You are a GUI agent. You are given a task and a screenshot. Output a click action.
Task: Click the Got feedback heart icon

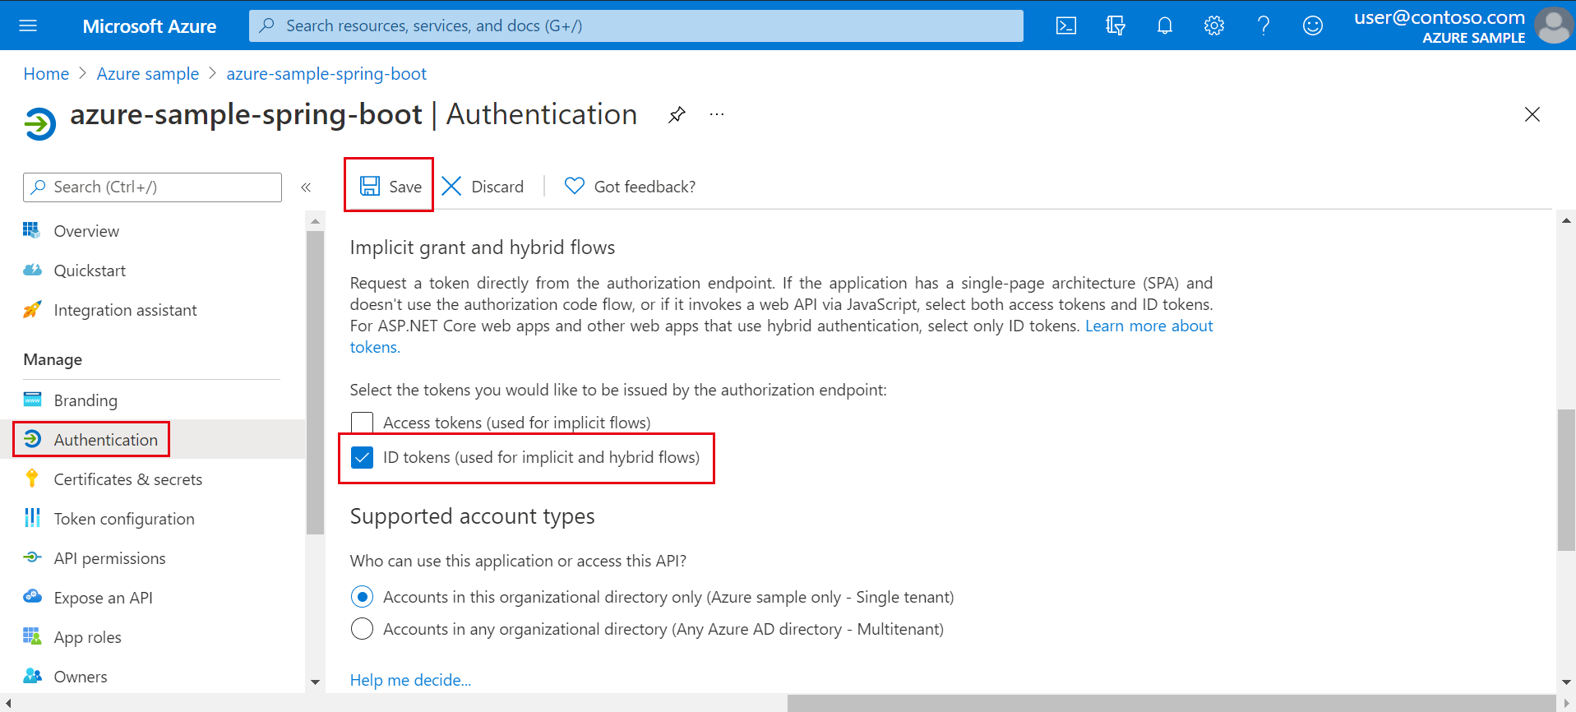point(575,186)
